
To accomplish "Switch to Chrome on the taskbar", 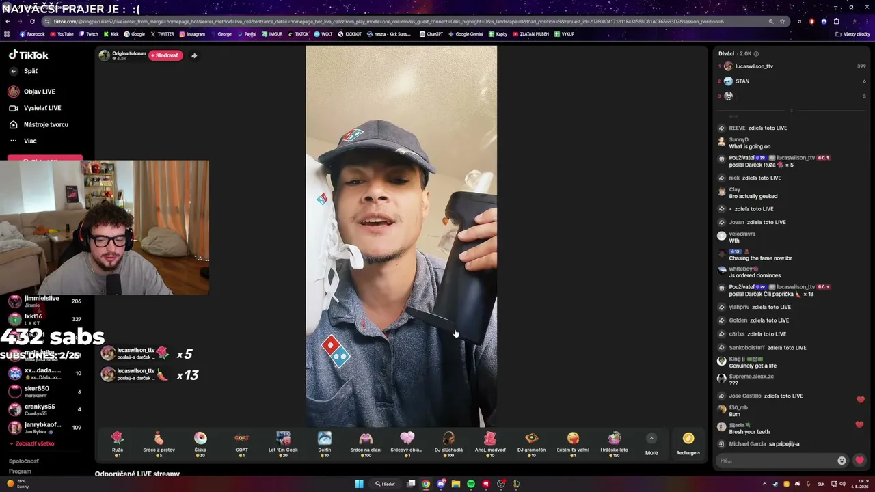I will [x=426, y=484].
